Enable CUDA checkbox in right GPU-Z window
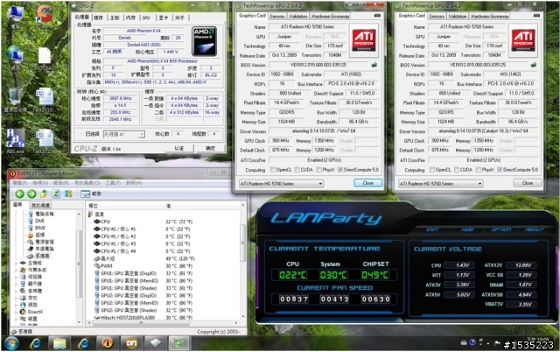Image resolution: width=560 pixels, height=352 pixels. [457, 170]
